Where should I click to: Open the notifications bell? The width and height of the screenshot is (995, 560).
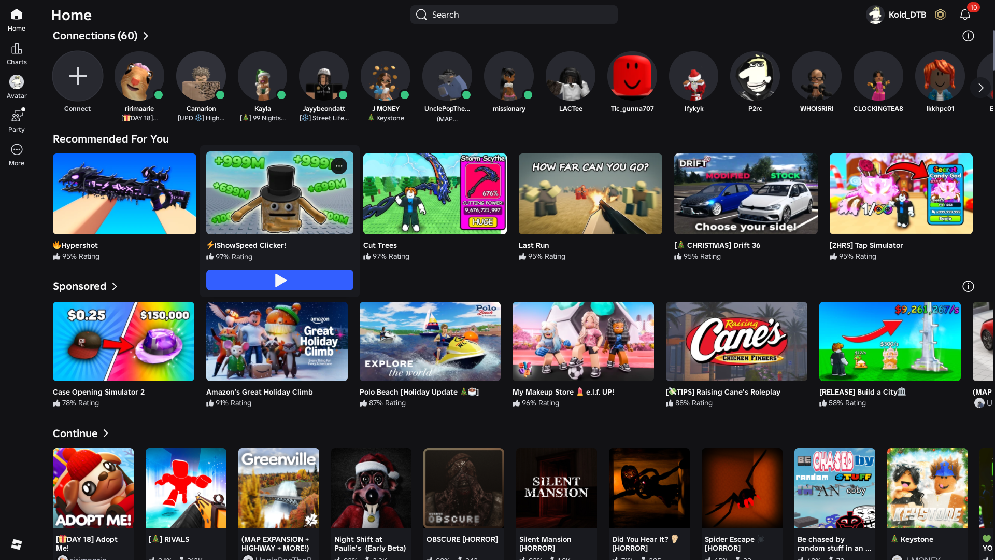tap(965, 15)
